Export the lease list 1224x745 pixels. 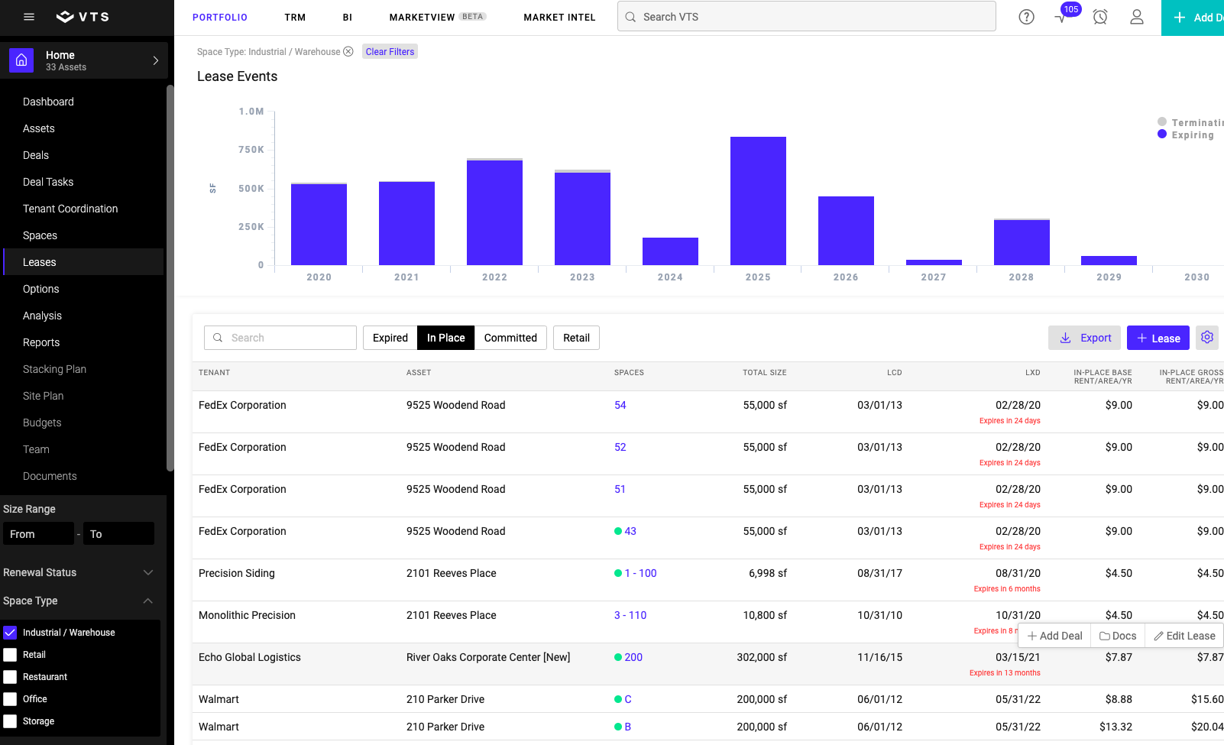click(x=1085, y=338)
